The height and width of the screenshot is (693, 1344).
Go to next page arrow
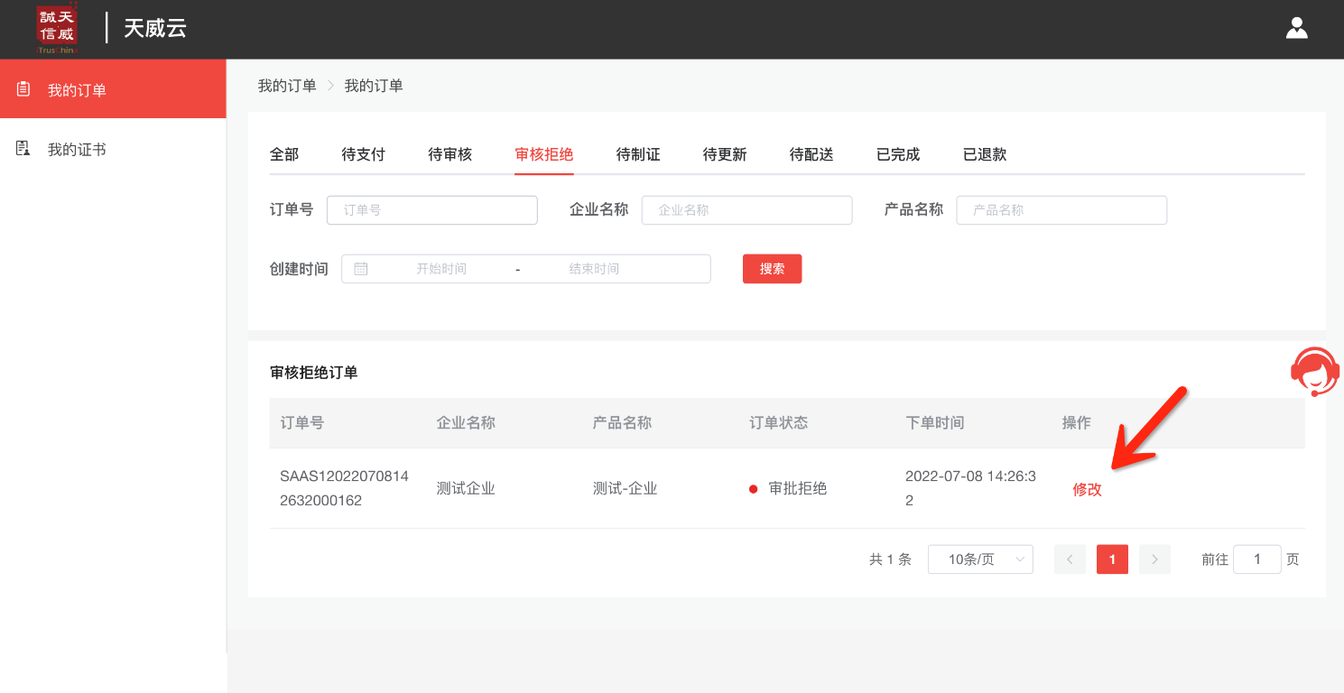(x=1154, y=559)
